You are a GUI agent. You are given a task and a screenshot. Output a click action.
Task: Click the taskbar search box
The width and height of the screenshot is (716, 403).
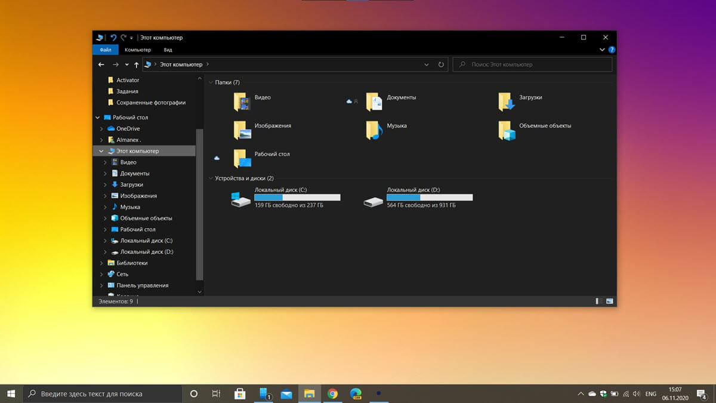(x=102, y=394)
